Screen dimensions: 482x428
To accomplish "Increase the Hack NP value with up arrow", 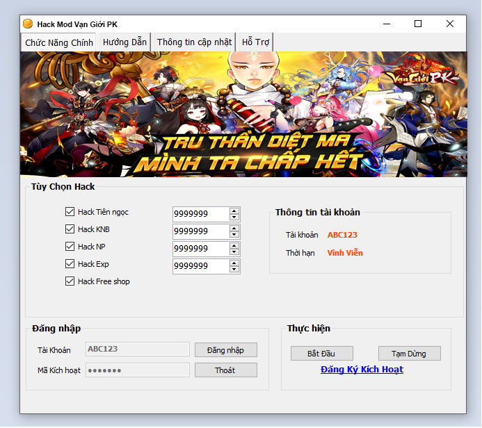I will [x=234, y=246].
